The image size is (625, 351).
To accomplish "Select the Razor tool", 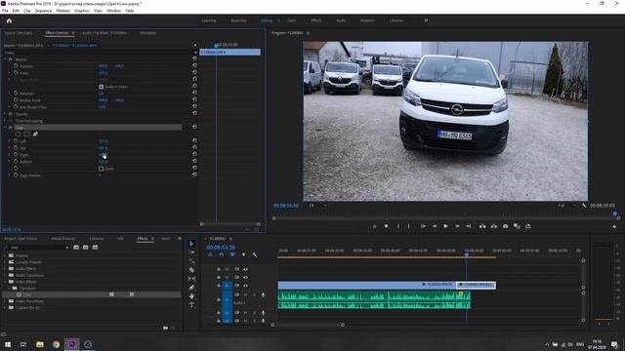I will (x=191, y=270).
